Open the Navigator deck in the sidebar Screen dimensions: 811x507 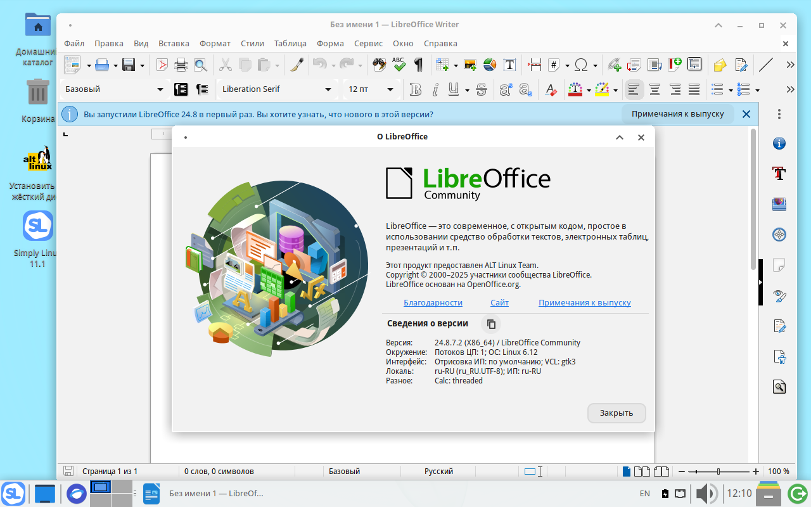[x=779, y=235]
